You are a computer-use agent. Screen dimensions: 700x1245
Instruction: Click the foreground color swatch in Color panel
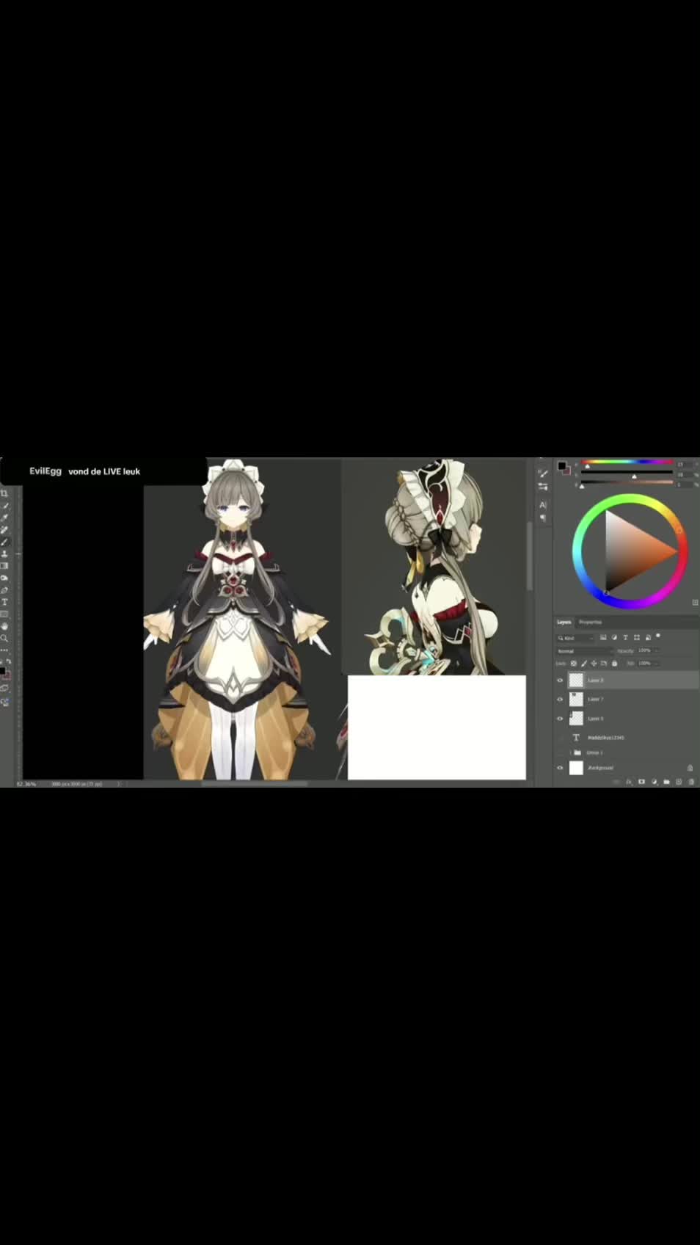(x=561, y=465)
